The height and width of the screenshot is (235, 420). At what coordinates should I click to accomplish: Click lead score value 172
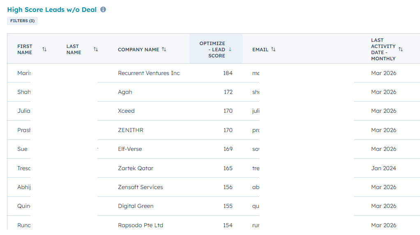click(x=228, y=92)
